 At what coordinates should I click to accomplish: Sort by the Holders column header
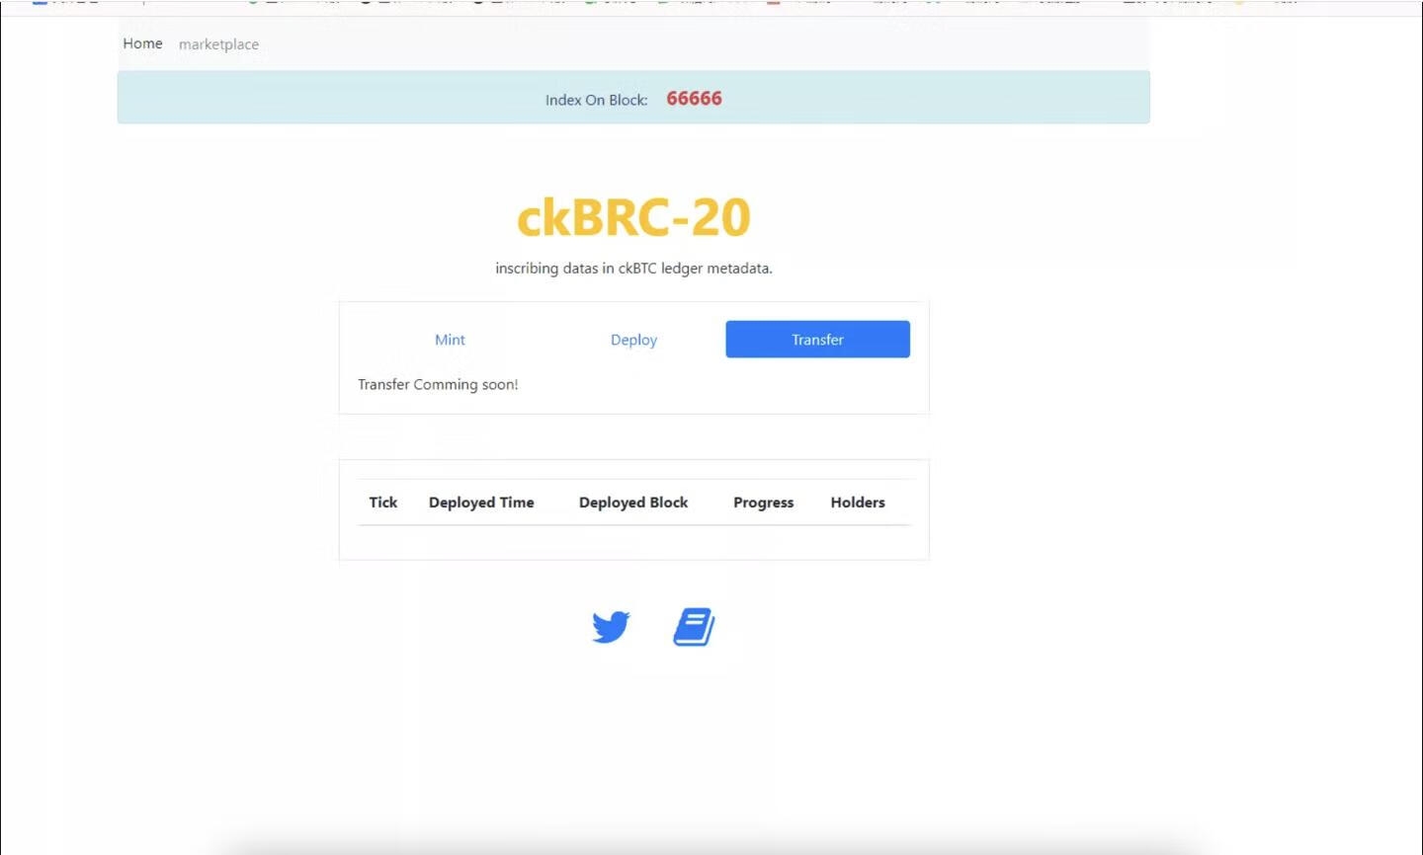tap(858, 503)
